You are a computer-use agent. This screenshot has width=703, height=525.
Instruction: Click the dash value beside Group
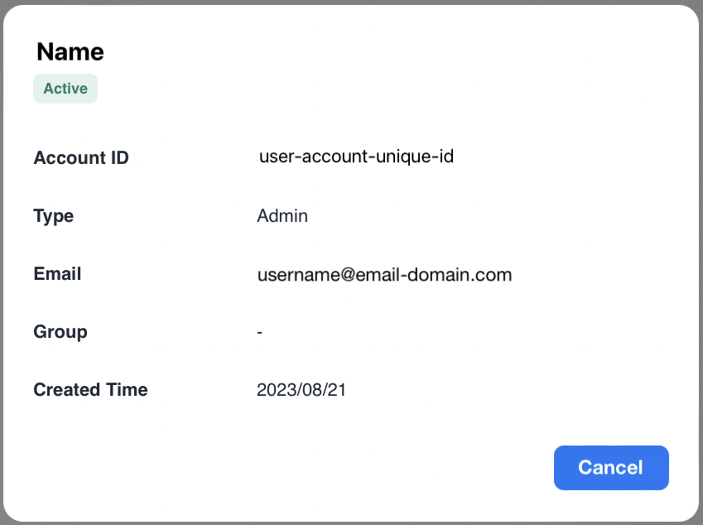(x=260, y=333)
